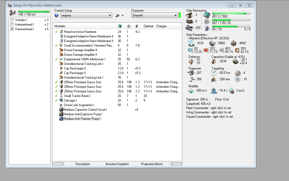289x181 pixels.
Task: Open the Projected effects tab
Action: point(152,164)
